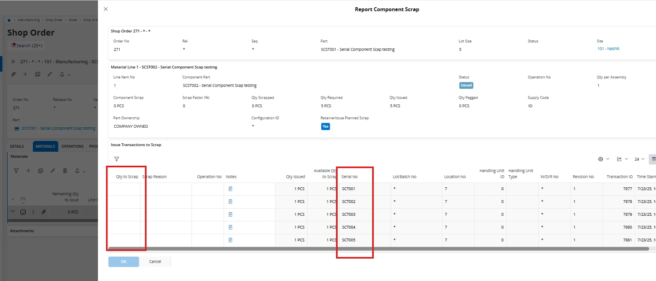
Task: Click the attachment paperclip in Shop Order toolbar
Action: pyautogui.click(x=14, y=74)
